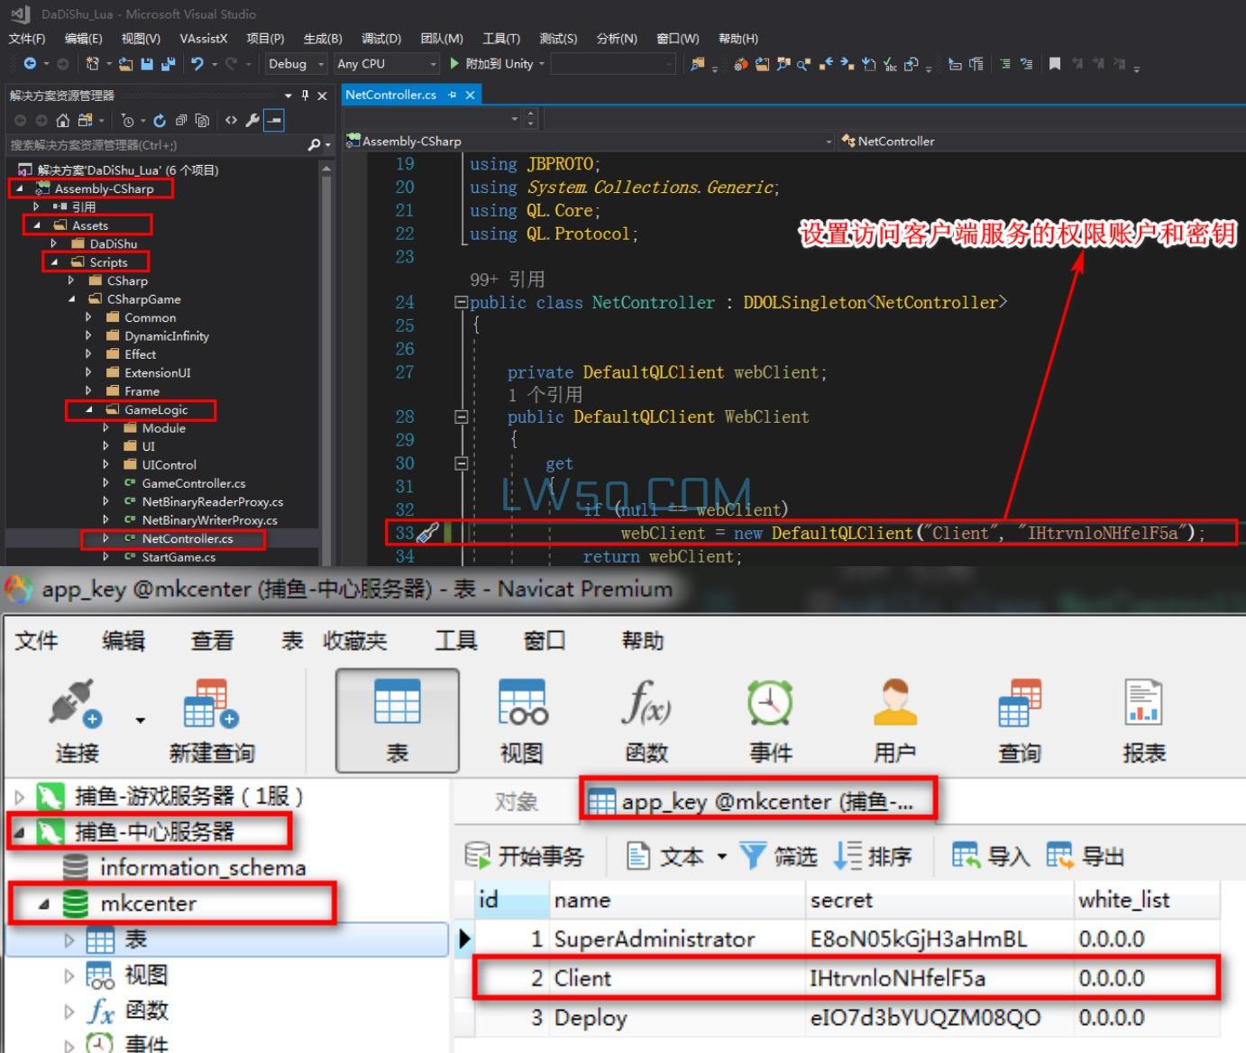Screen dimensions: 1246x1053
Task: Switch to the NetController.cs tab
Action: (x=390, y=95)
